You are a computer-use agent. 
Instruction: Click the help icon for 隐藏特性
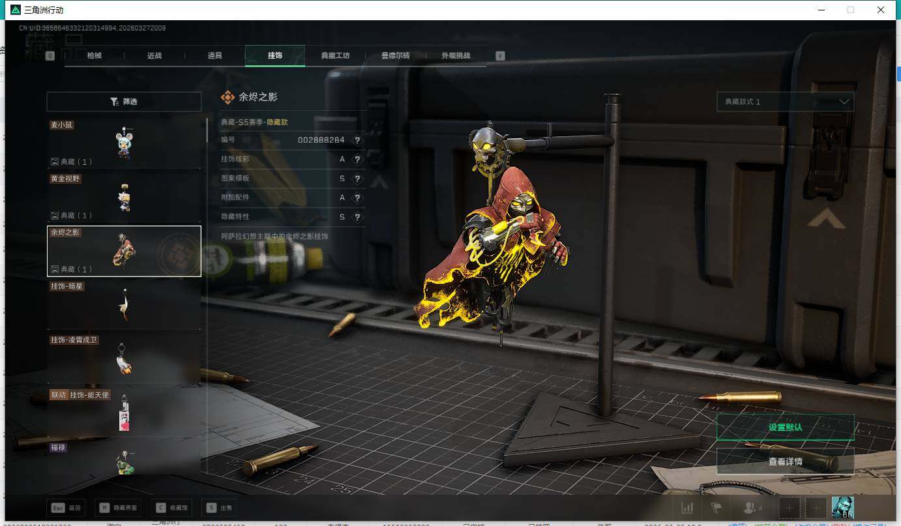pos(357,217)
